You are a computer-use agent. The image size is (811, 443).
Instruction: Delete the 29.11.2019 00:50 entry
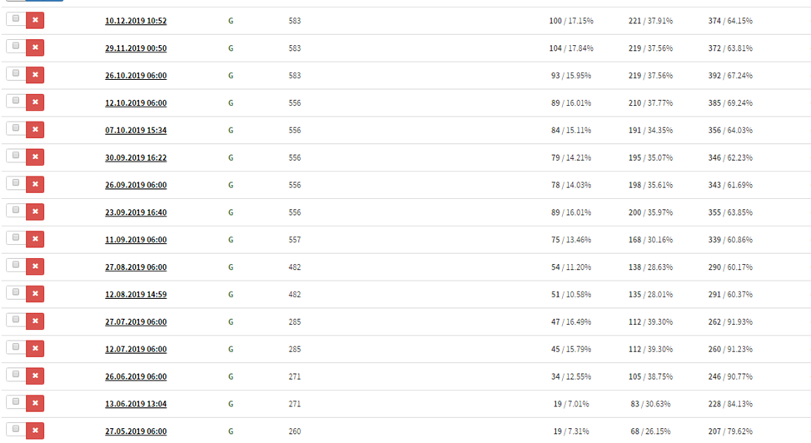point(35,47)
